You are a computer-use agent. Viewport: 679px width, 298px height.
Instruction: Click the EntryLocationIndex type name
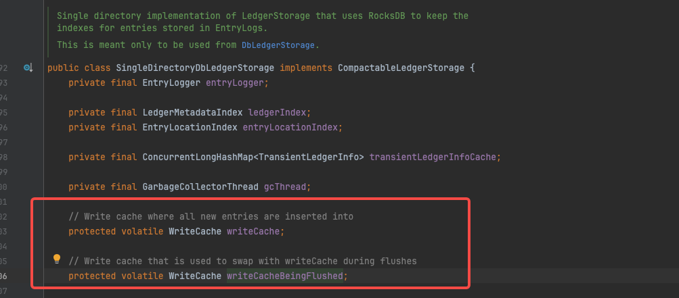190,128
